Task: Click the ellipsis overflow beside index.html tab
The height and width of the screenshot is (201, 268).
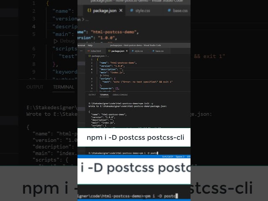Action: tap(81, 51)
